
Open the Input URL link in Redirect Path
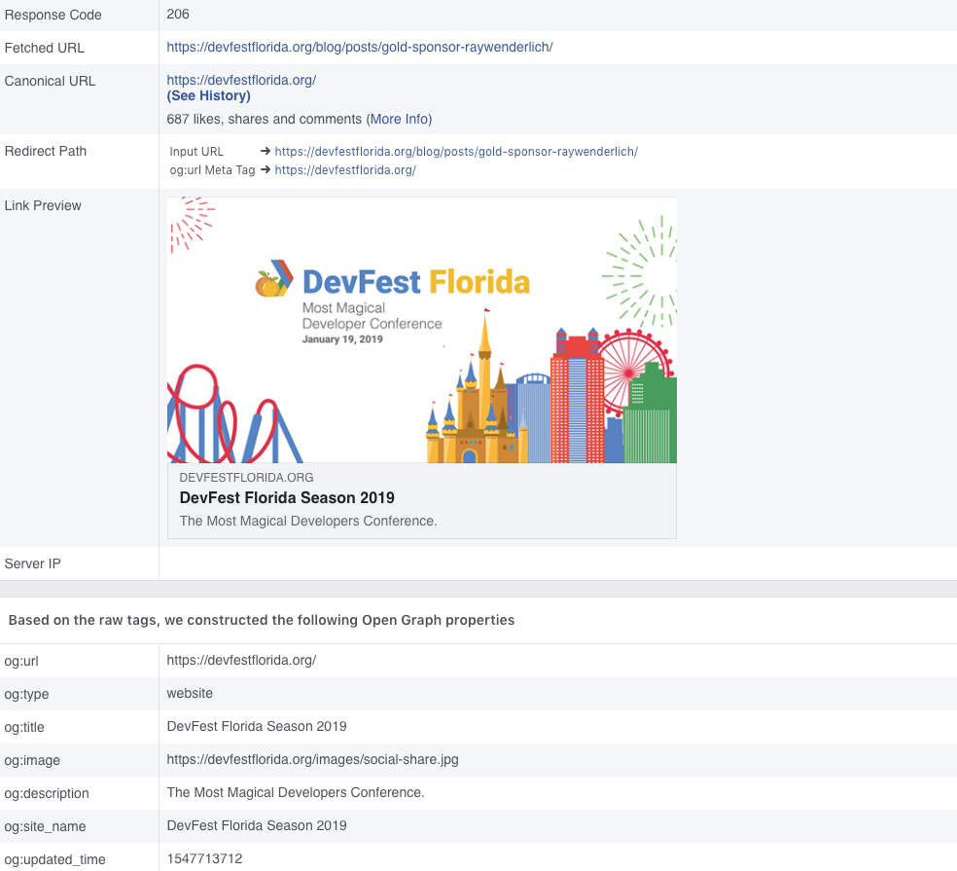click(x=456, y=152)
